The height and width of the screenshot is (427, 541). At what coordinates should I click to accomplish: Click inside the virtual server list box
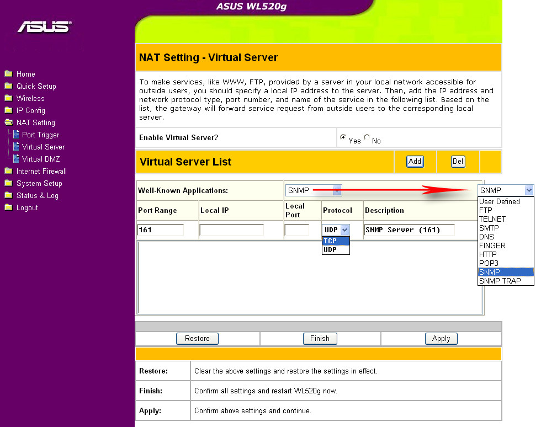click(310, 277)
